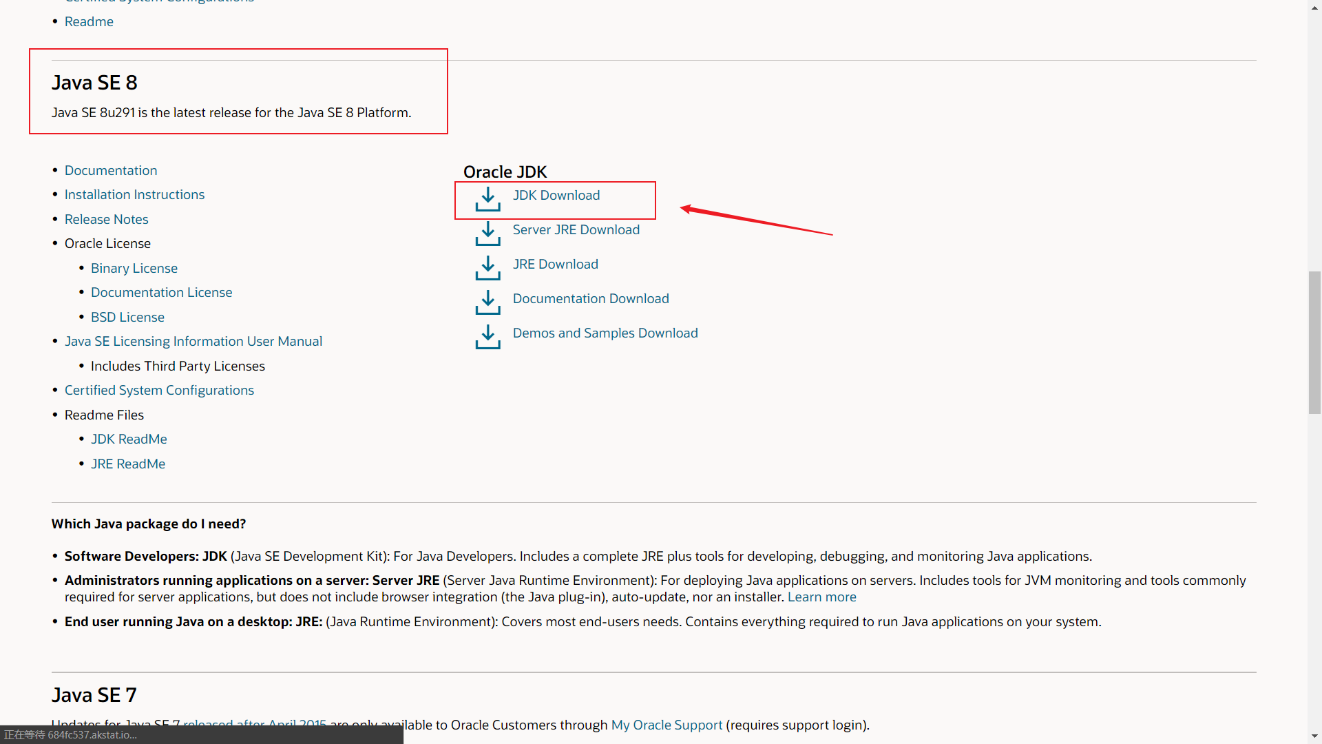Click the page vertical scrollbar thumb
Screen dimensions: 1322x744
[x=1314, y=342]
